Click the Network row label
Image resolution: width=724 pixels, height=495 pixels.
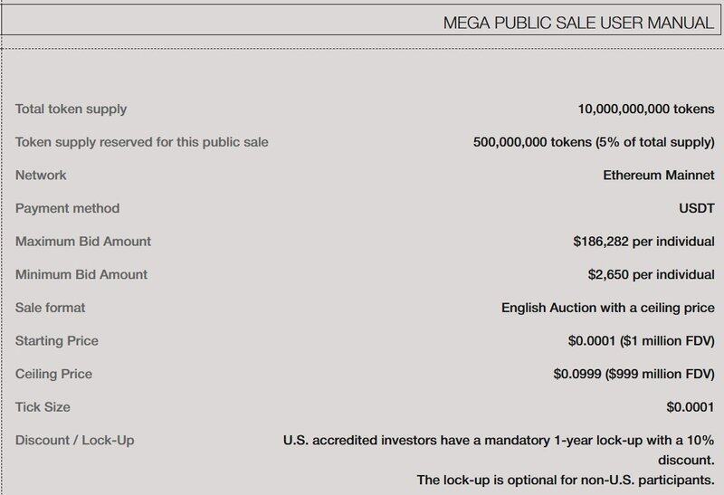41,176
